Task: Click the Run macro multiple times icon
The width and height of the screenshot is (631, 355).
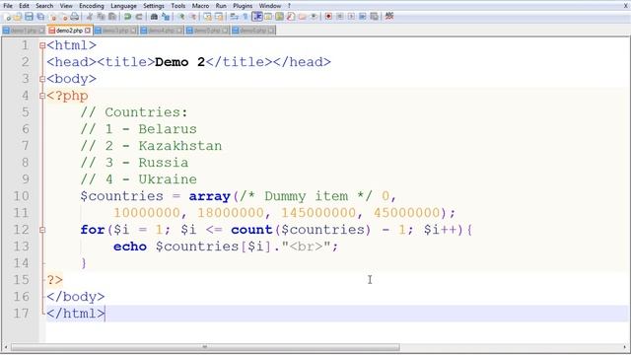Action: [362, 17]
